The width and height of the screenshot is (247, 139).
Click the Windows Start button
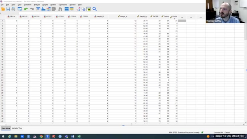[x=3, y=136]
